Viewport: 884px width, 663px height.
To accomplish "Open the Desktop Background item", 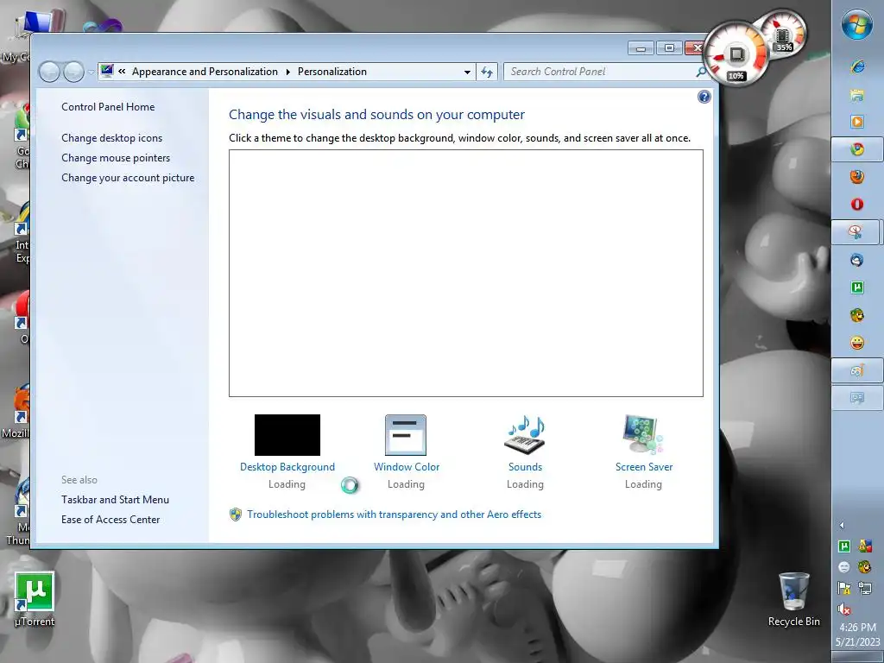I will [x=287, y=451].
